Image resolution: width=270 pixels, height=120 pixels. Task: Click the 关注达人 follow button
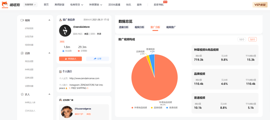click(x=70, y=59)
